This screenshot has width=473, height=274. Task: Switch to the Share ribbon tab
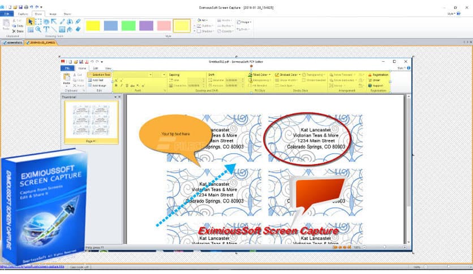coord(67,14)
